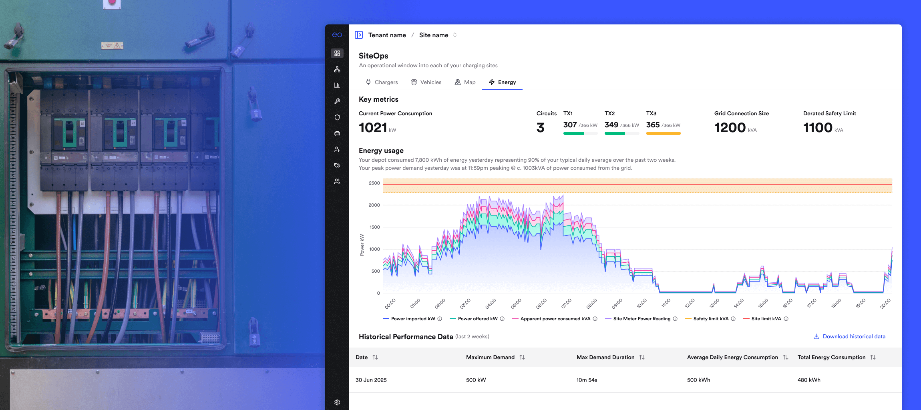Screen dimensions: 921x410
Task: Click the shield icon in sidebar
Action: (337, 117)
